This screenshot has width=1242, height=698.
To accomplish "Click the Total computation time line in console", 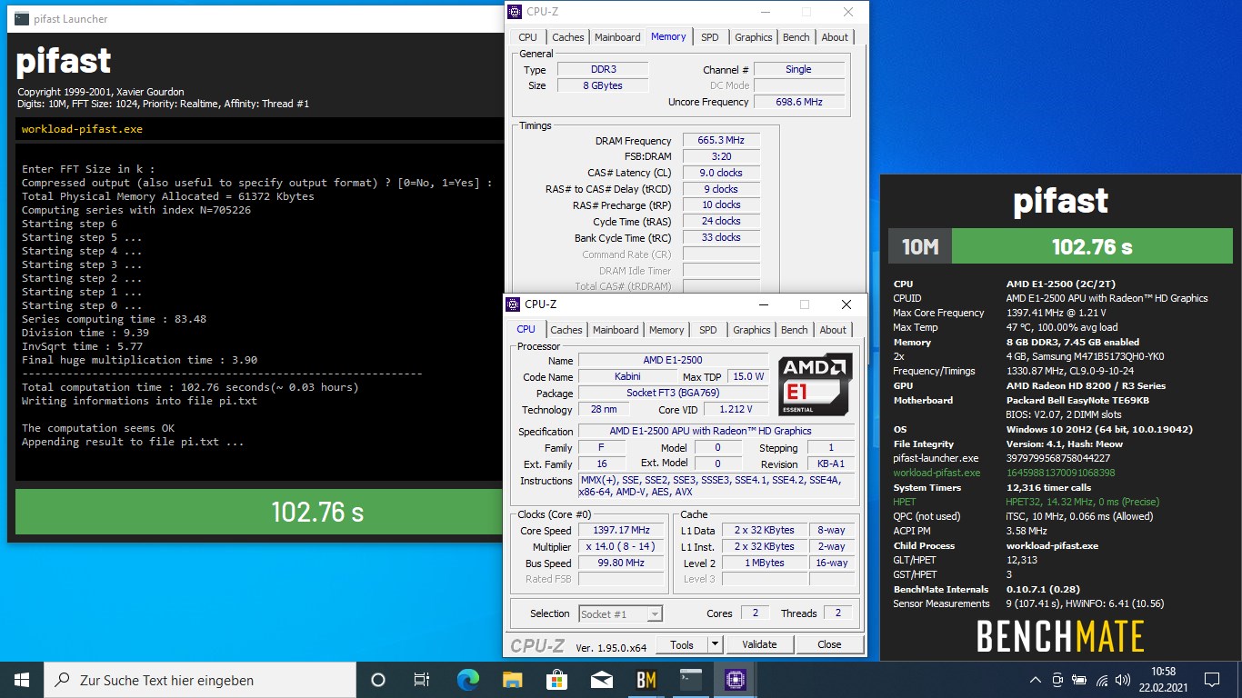I will point(190,387).
